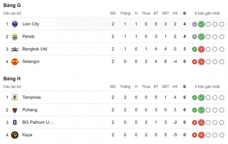Image resolution: width=228 pixels, height=144 pixels.
Task: Click the Pohang team crest
Action: point(15,110)
